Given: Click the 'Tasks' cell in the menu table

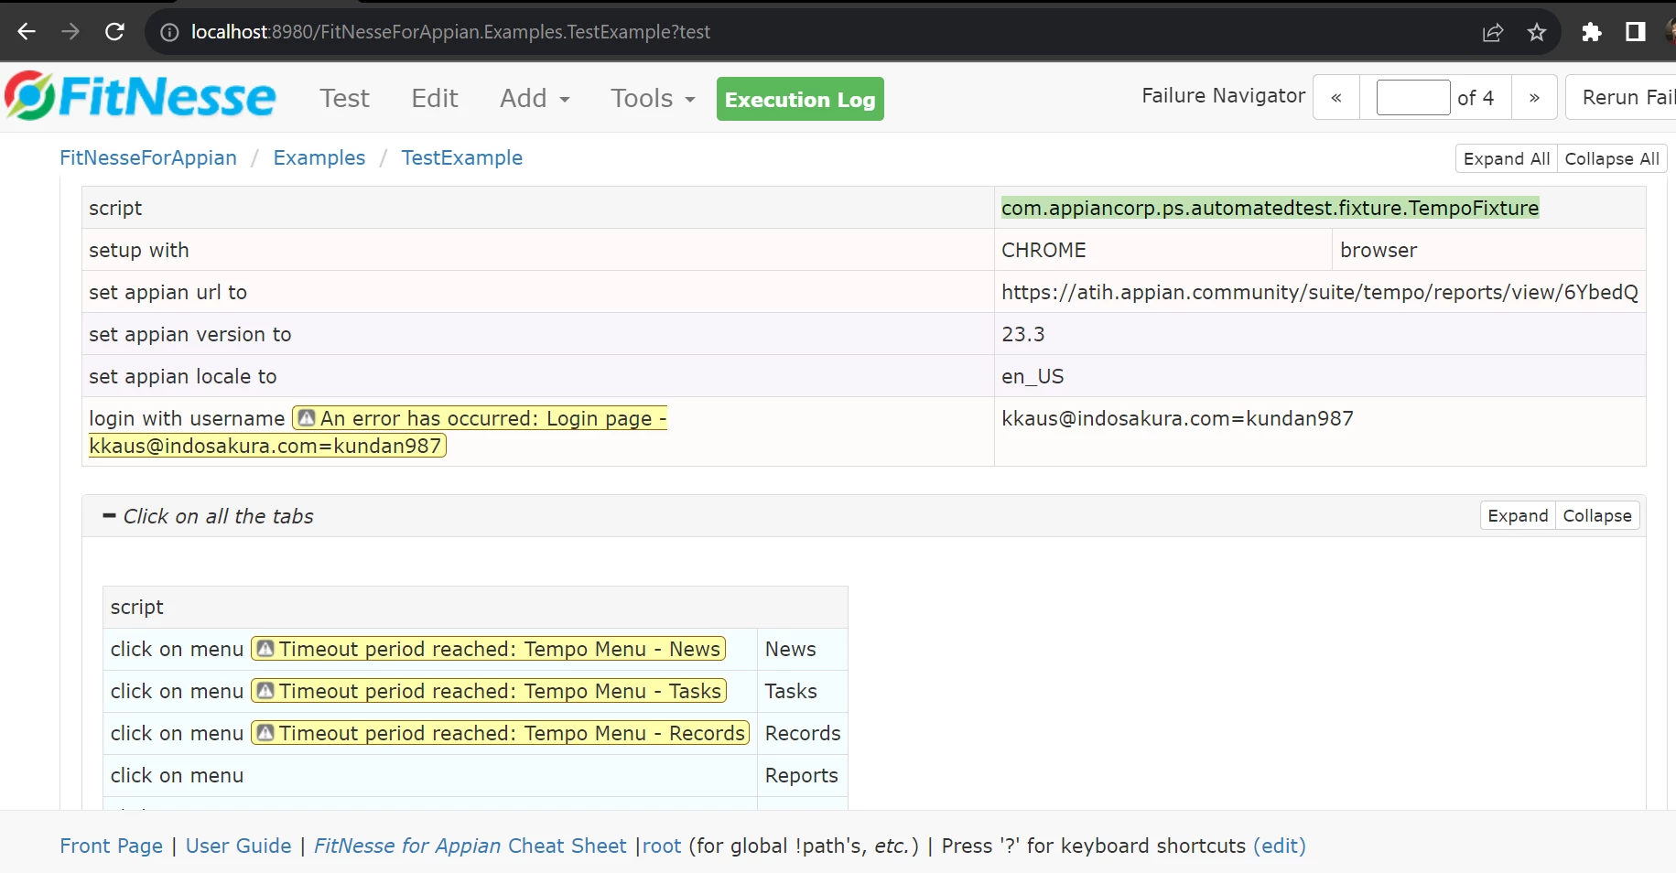Looking at the screenshot, I should click(803, 691).
